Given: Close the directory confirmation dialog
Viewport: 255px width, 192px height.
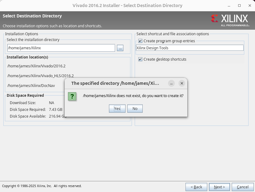Looking at the screenshot, I should 182,83.
